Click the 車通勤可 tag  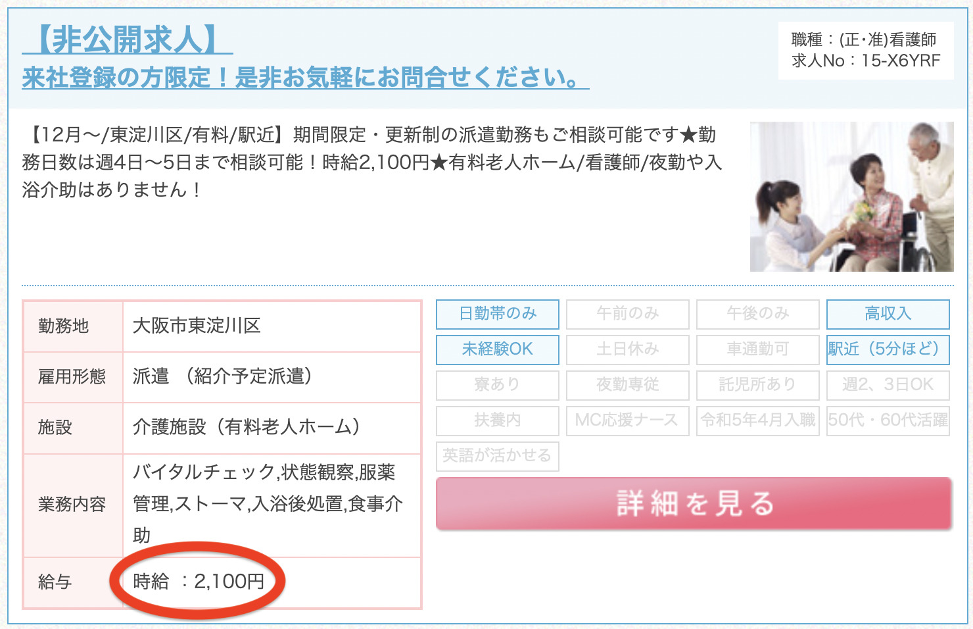pos(758,349)
